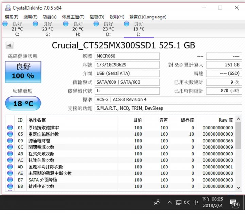Click the firmware field M0CR060

127,56
